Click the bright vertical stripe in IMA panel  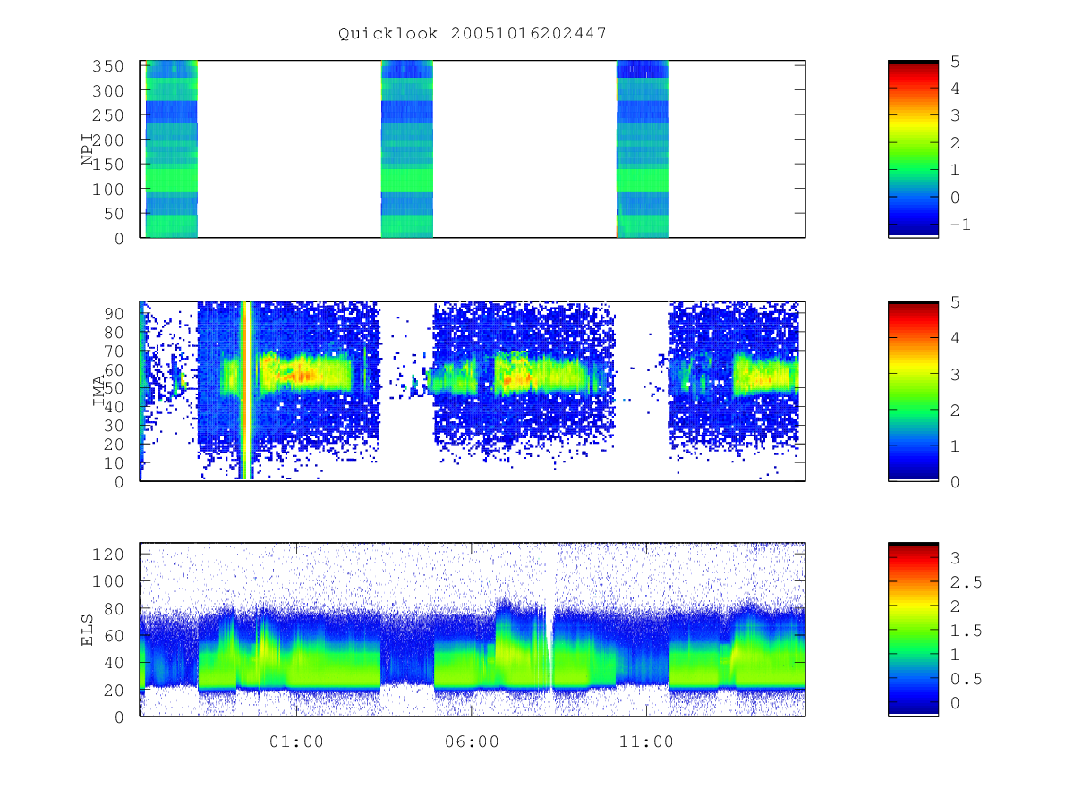244,391
